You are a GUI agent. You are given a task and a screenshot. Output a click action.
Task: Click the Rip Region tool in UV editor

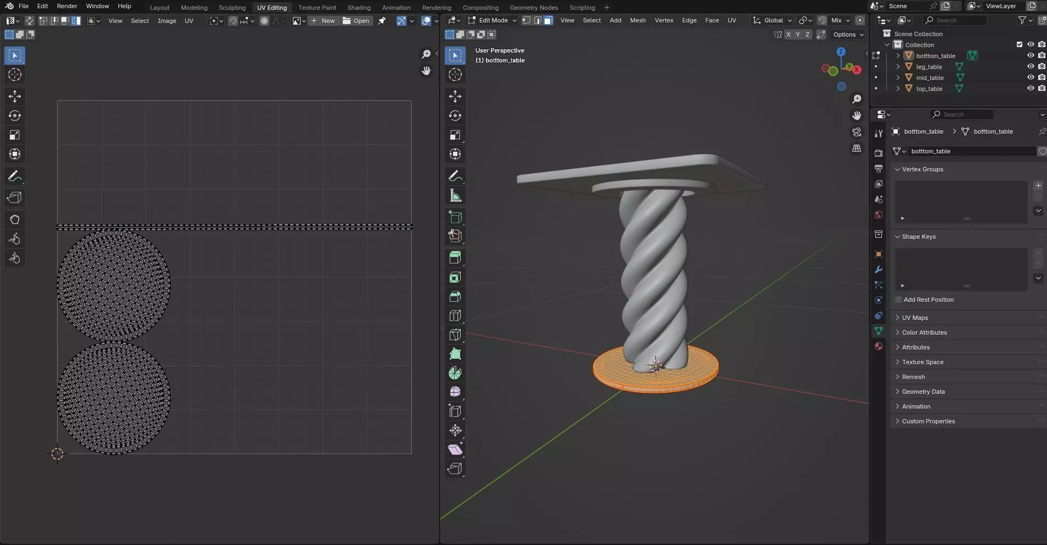pos(15,198)
